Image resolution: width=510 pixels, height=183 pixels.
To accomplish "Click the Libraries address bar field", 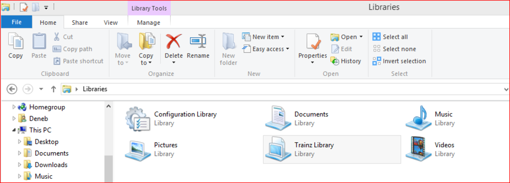I will tap(285, 89).
